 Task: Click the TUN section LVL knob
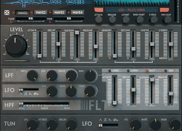pos(32,125)
